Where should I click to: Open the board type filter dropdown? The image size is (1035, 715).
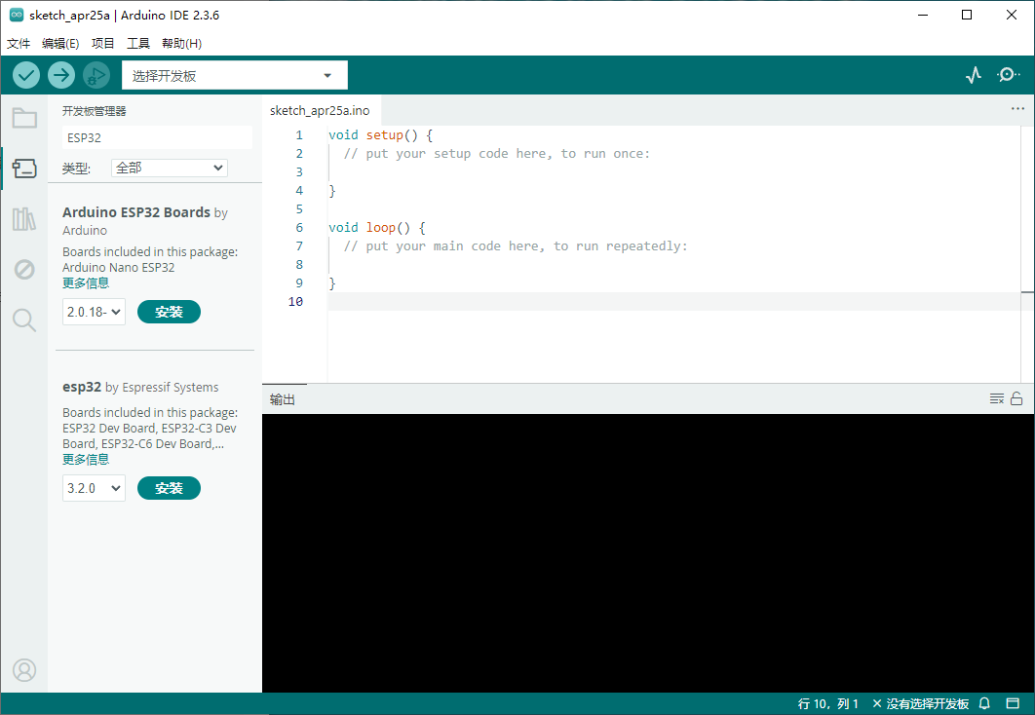pyautogui.click(x=170, y=168)
